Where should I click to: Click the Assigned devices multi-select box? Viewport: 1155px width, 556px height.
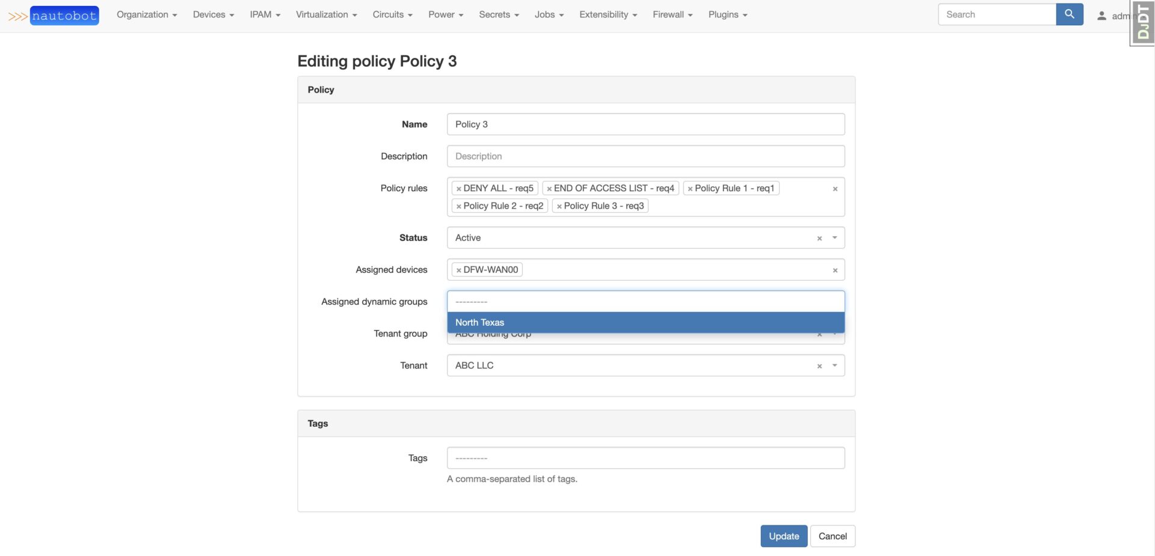click(x=645, y=270)
